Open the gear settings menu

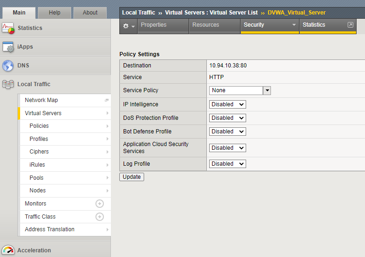[x=128, y=26]
